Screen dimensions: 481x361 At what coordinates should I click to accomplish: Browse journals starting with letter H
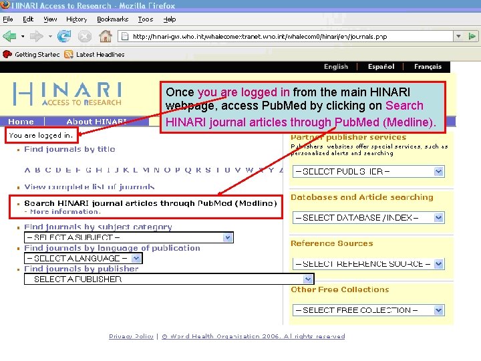pyautogui.click(x=98, y=170)
